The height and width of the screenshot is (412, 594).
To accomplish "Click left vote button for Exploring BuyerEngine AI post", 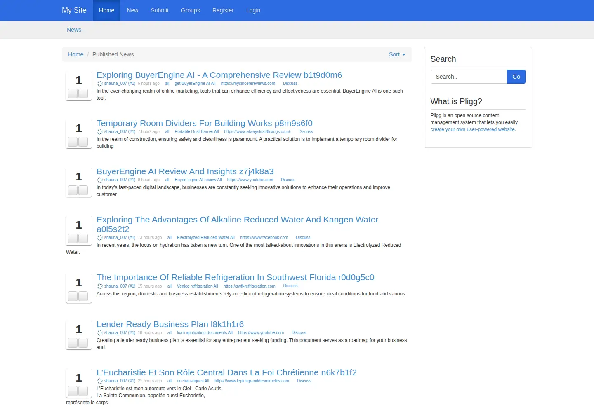I will [x=73, y=94].
